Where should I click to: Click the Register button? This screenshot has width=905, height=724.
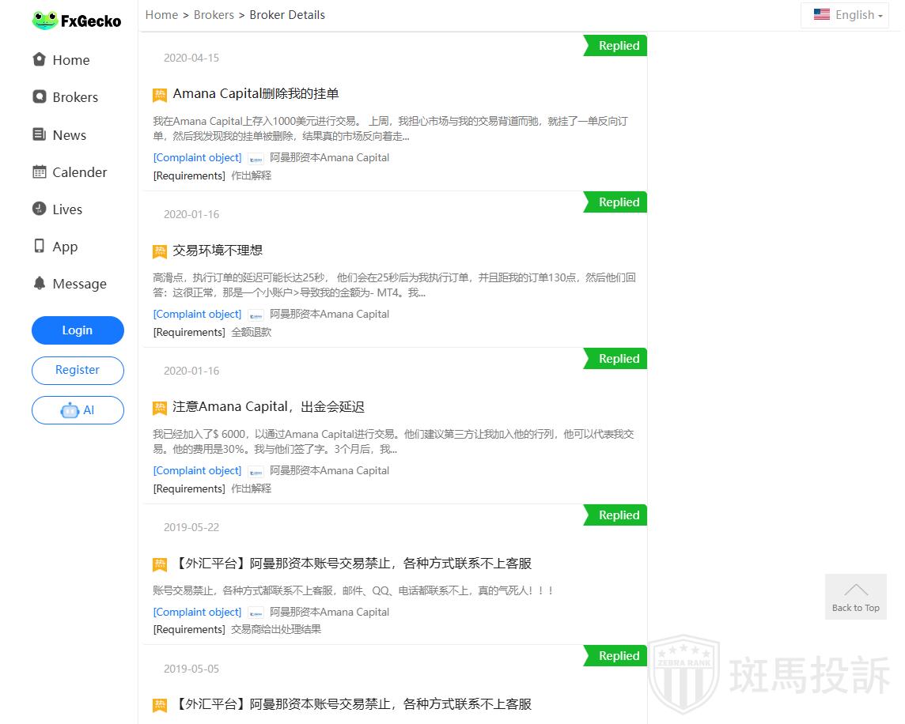pyautogui.click(x=78, y=370)
